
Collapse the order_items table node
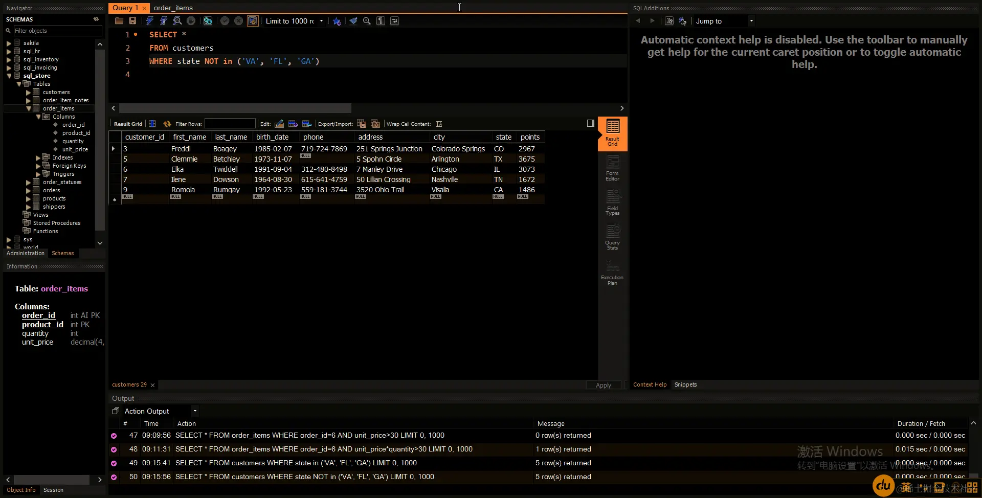tap(28, 109)
